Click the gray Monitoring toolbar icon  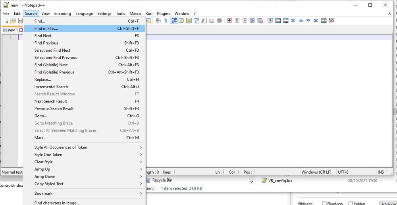pos(219,21)
